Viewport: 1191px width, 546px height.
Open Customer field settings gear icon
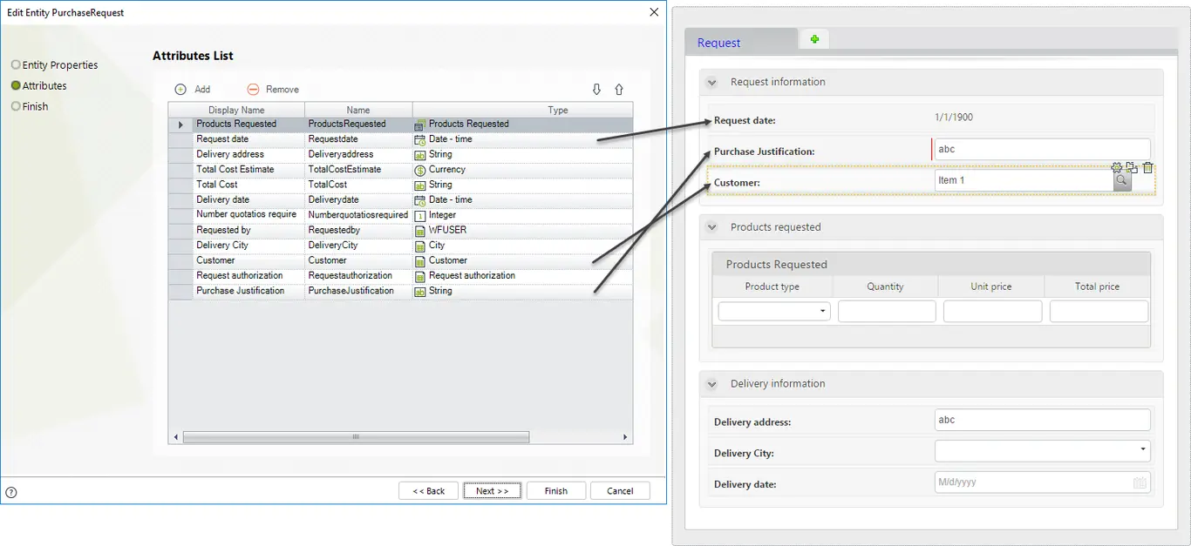[x=1116, y=168]
